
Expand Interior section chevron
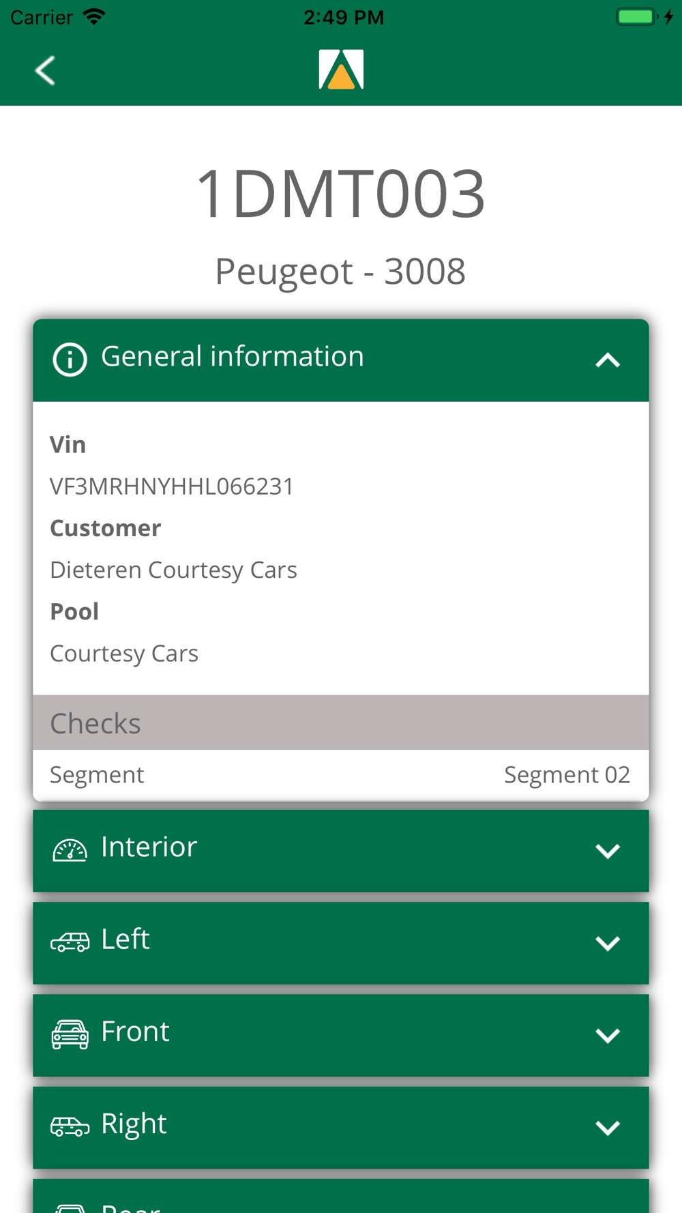[607, 851]
